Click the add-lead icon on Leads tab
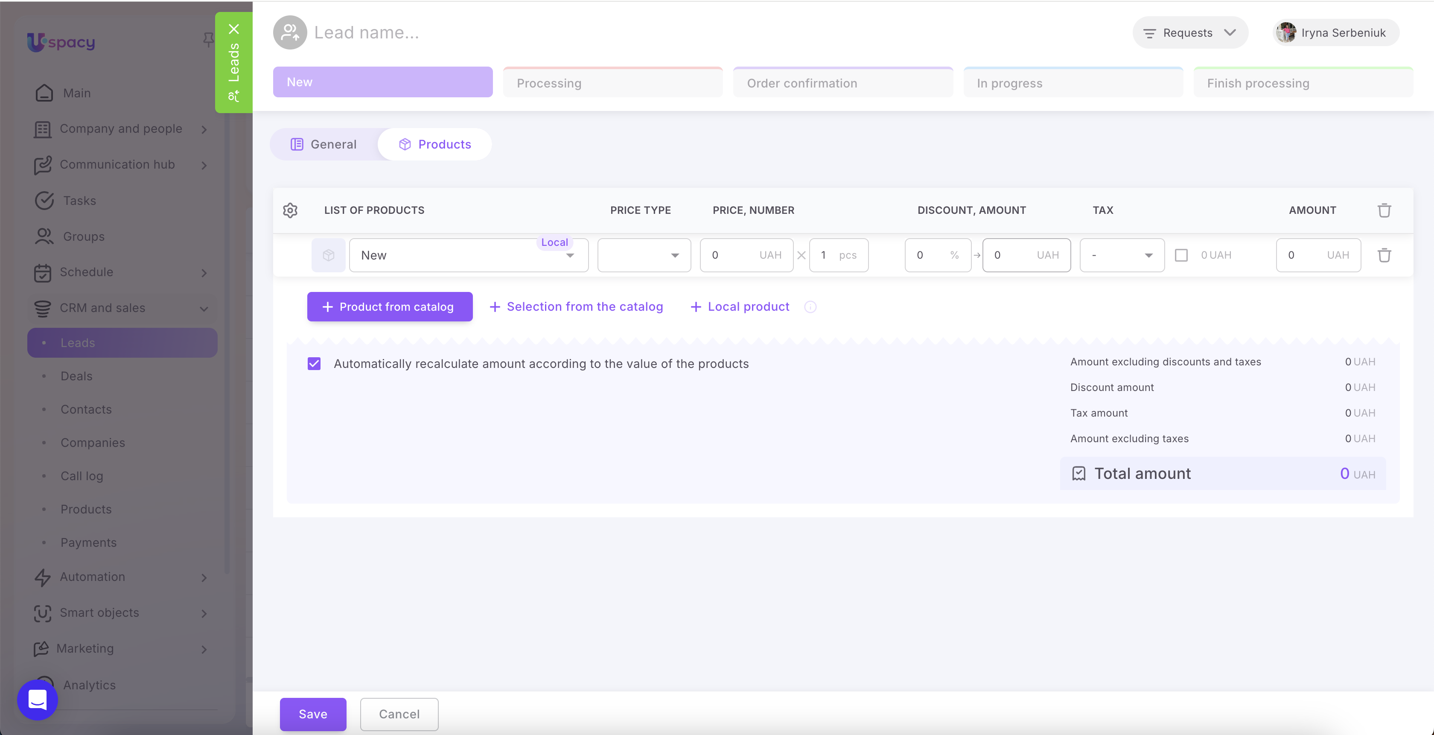 coord(234,96)
